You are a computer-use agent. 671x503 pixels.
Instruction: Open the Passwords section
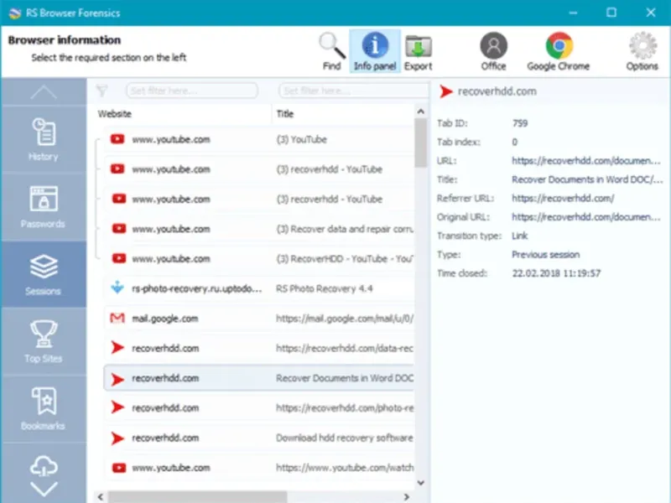pyautogui.click(x=44, y=206)
